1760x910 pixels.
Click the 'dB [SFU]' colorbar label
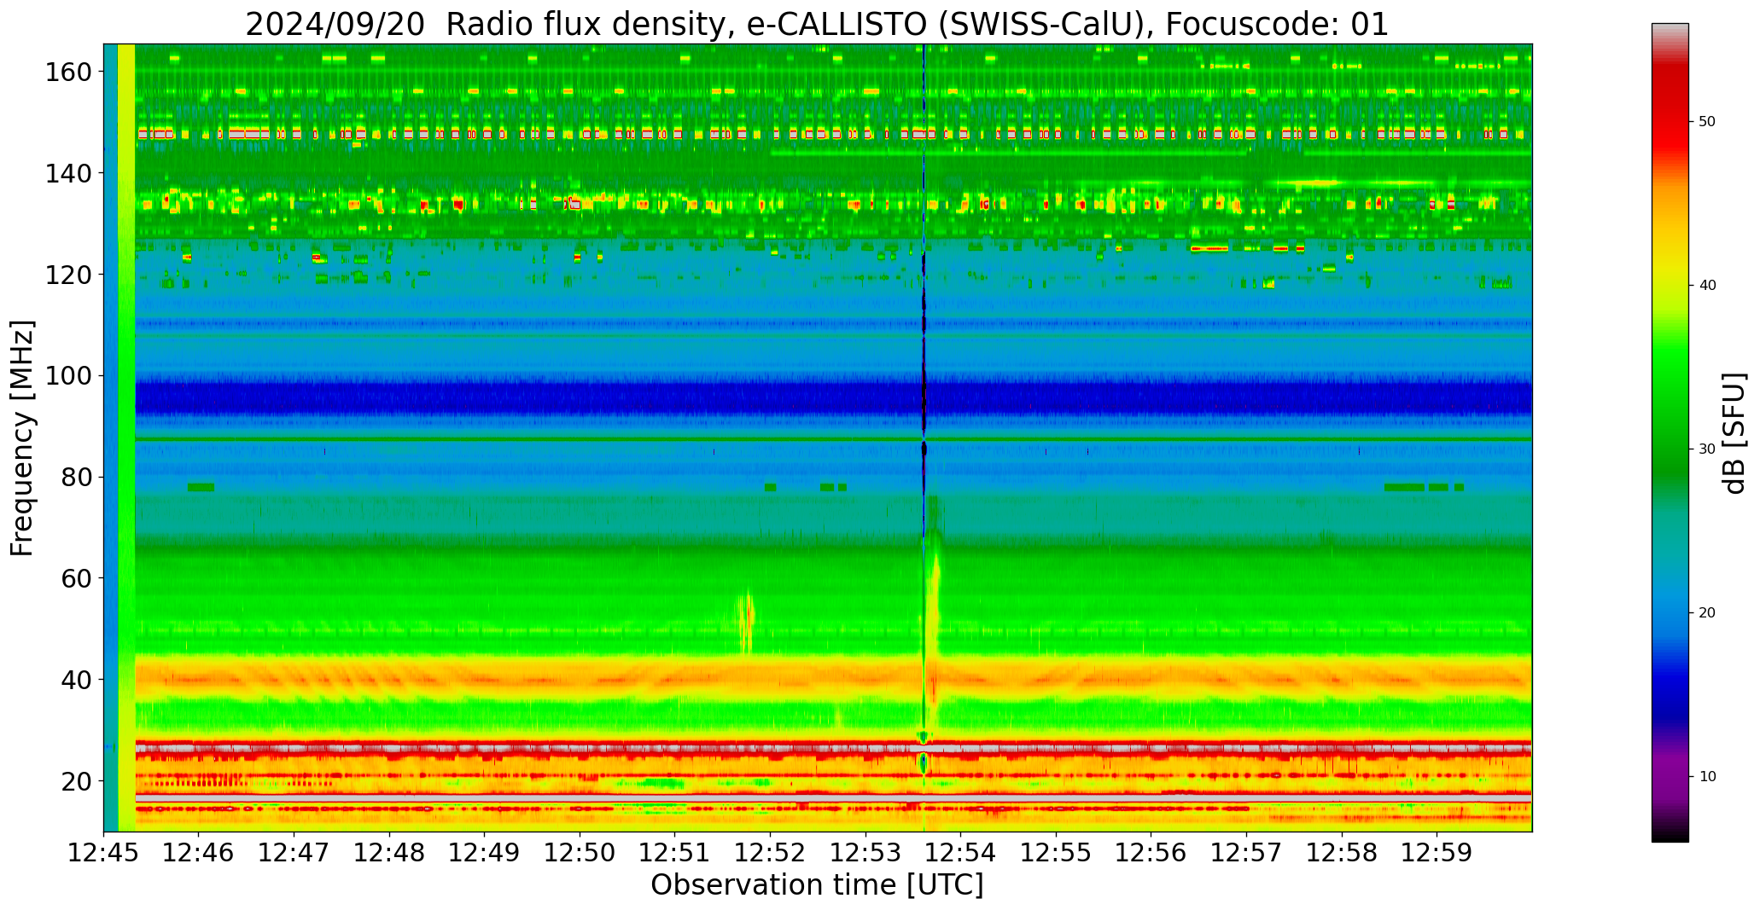tap(1734, 433)
